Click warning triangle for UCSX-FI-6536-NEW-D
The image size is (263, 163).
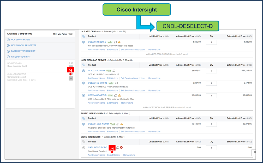click(122, 124)
